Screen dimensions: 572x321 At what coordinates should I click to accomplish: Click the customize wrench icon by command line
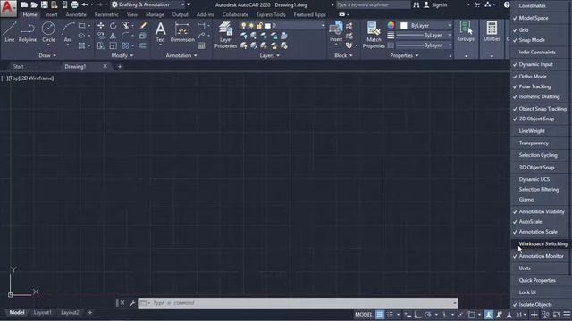click(132, 303)
